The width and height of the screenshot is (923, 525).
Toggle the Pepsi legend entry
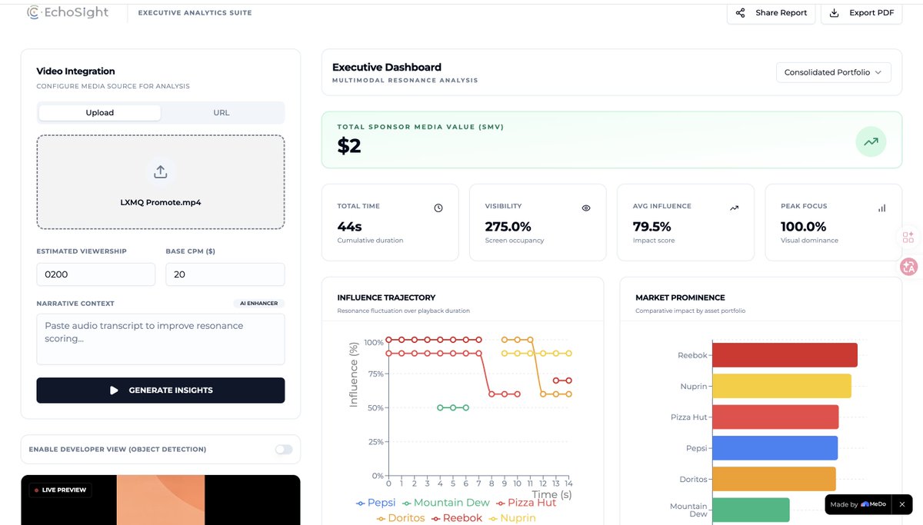coord(375,502)
